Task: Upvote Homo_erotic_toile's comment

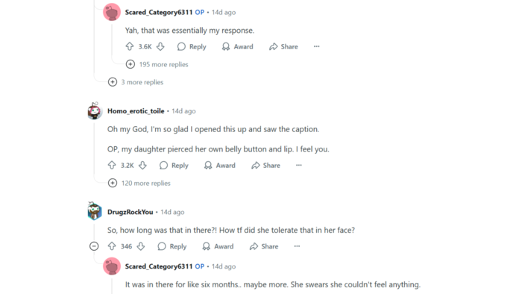Action: point(112,165)
